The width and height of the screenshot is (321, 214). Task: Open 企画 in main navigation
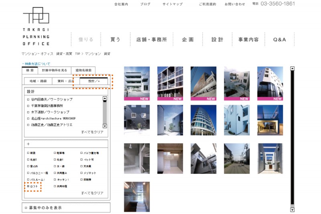point(188,39)
